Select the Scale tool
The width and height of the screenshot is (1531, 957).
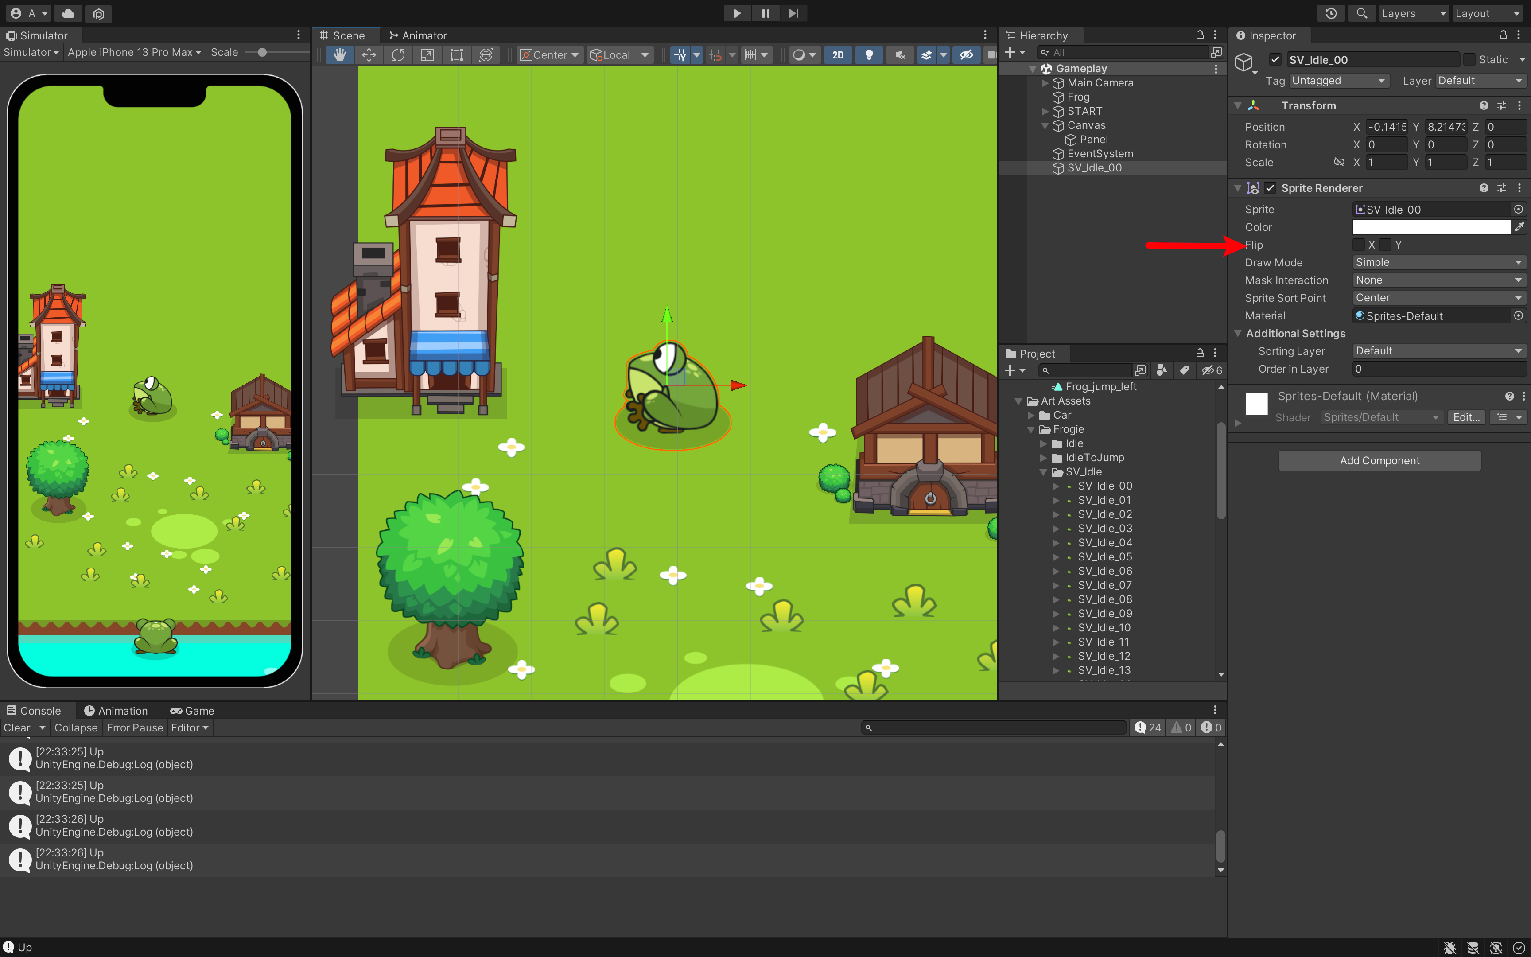click(427, 55)
